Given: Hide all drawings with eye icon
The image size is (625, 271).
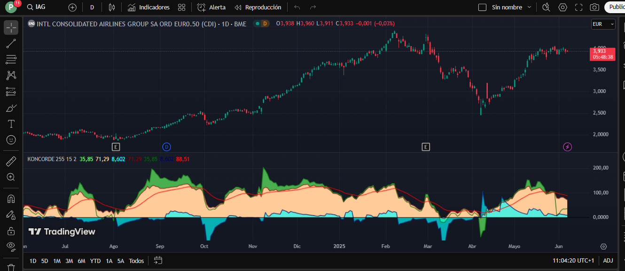Looking at the screenshot, I should tap(11, 246).
